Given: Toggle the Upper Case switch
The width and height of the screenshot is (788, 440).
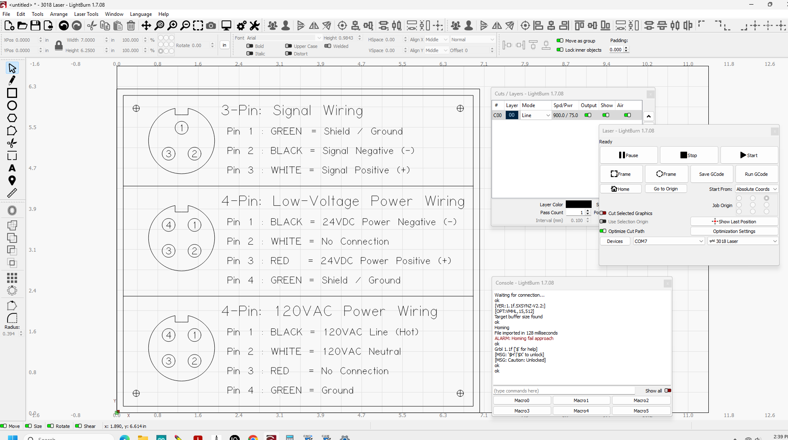Looking at the screenshot, I should pos(289,46).
